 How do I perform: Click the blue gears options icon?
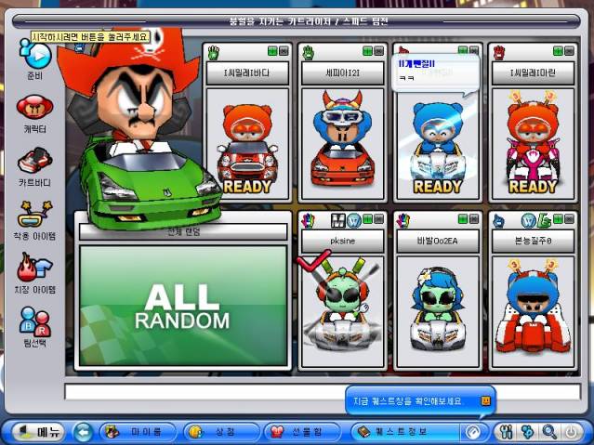[528, 432]
